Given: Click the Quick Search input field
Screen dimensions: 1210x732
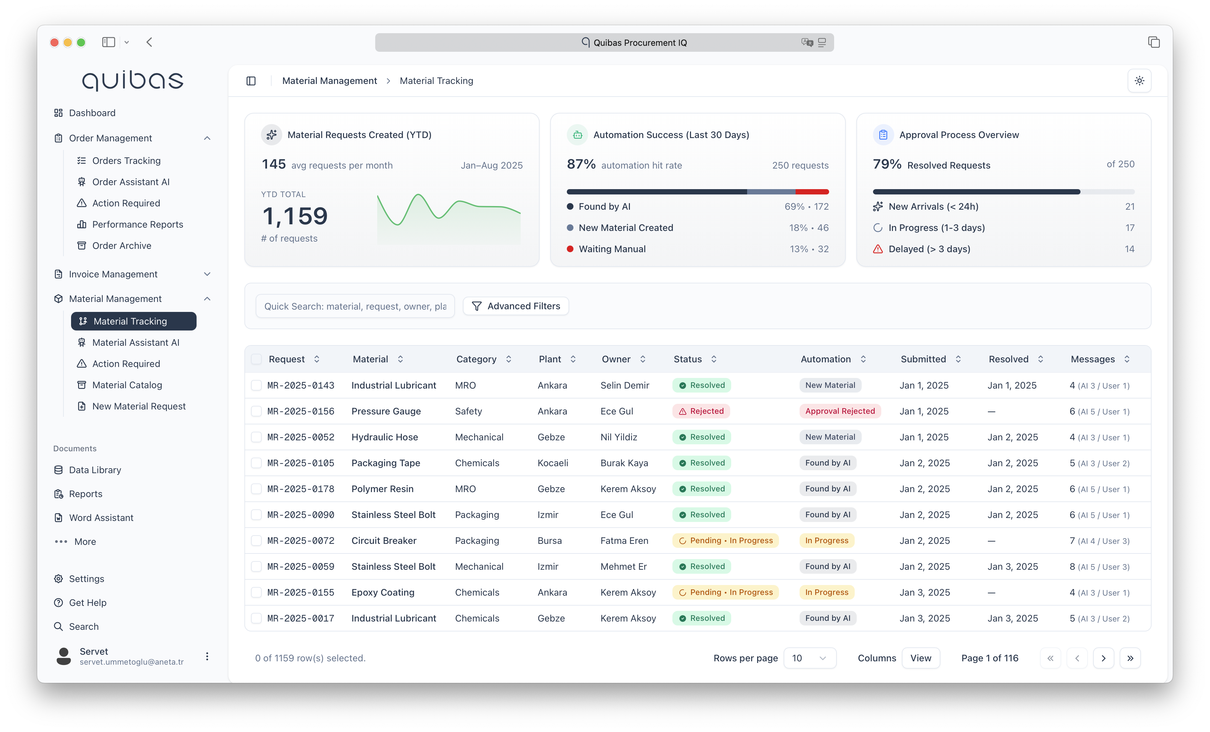Looking at the screenshot, I should pyautogui.click(x=355, y=306).
